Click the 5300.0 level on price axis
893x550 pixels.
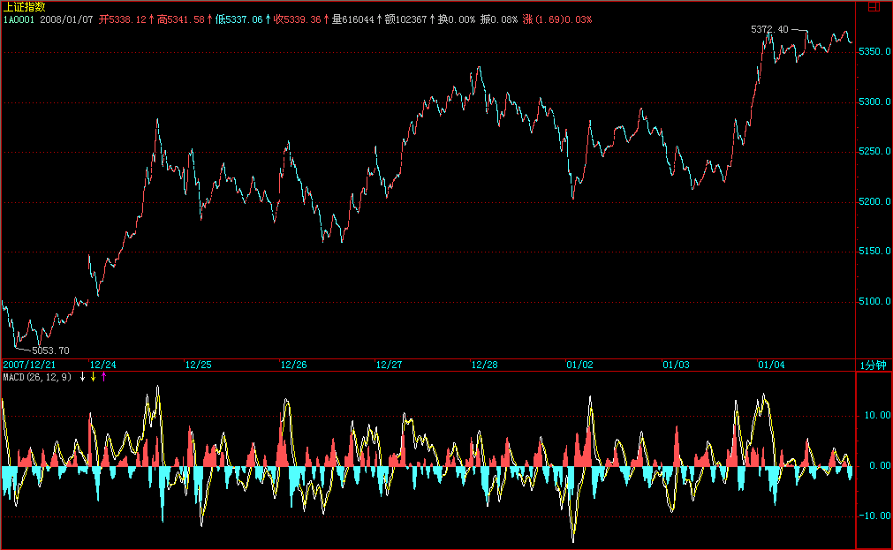[x=873, y=102]
